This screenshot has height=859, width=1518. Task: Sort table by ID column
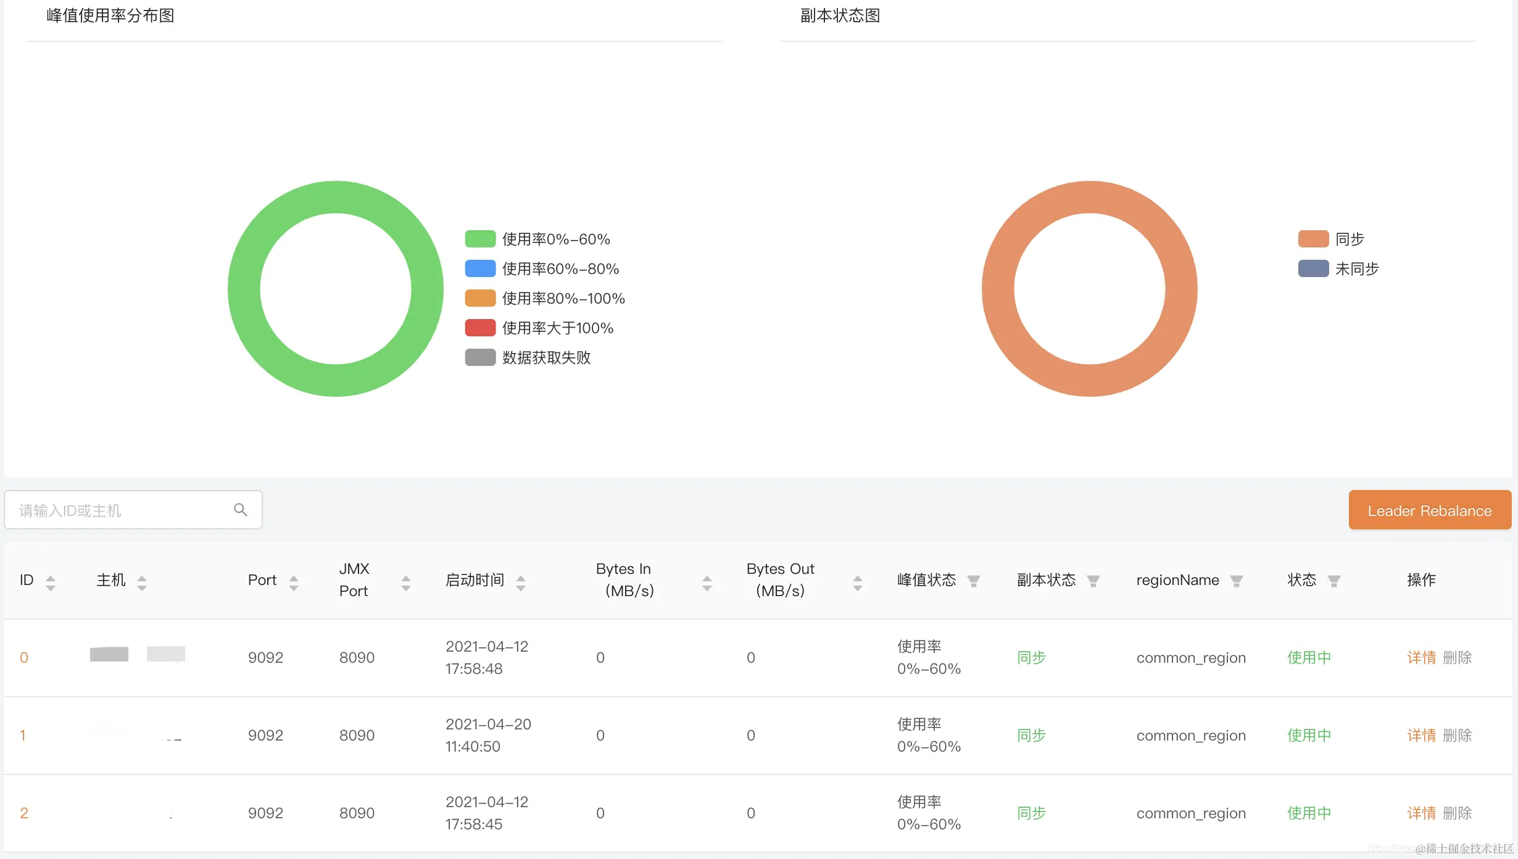click(x=51, y=583)
